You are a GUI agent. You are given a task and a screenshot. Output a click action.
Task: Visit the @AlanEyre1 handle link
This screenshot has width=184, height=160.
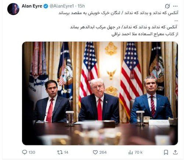pos(61,6)
